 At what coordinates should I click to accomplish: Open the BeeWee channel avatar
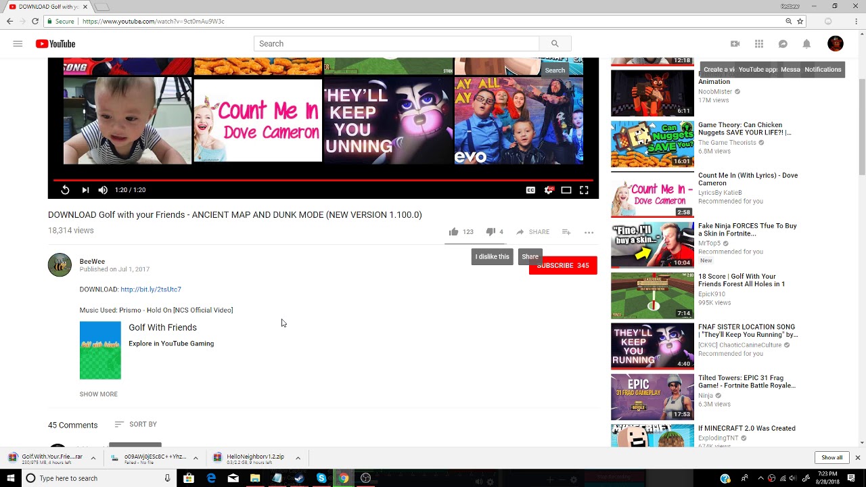tap(60, 265)
